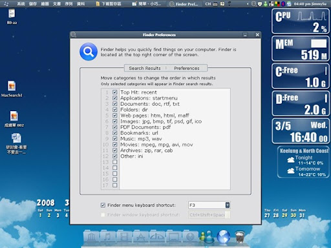The image size is (331, 248).
Task: Uncheck the Archives: zip, rar, cab checkbox
Action: [114, 150]
